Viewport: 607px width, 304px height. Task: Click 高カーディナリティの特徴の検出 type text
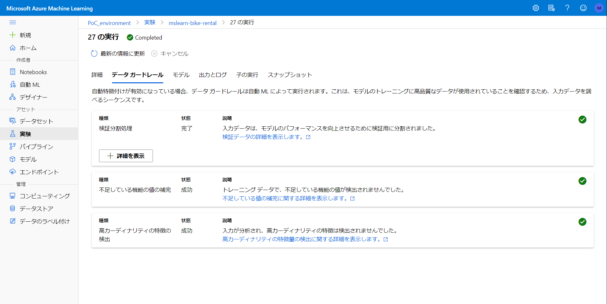click(135, 235)
